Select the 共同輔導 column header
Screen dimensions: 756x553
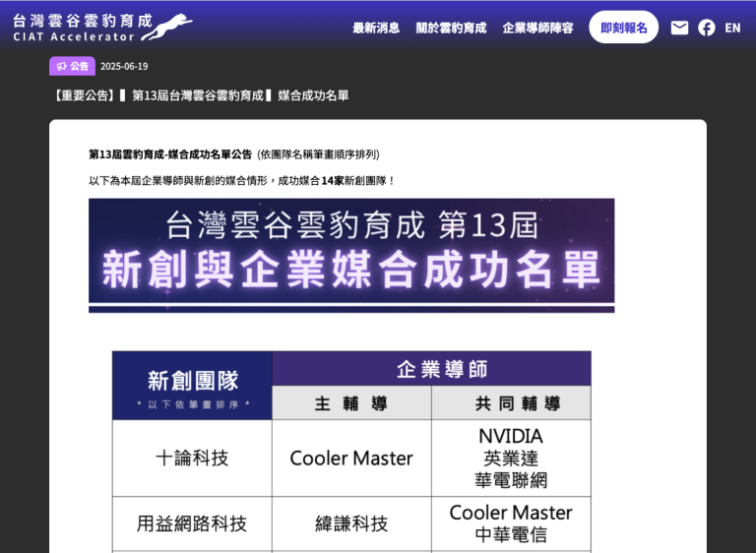coord(511,403)
